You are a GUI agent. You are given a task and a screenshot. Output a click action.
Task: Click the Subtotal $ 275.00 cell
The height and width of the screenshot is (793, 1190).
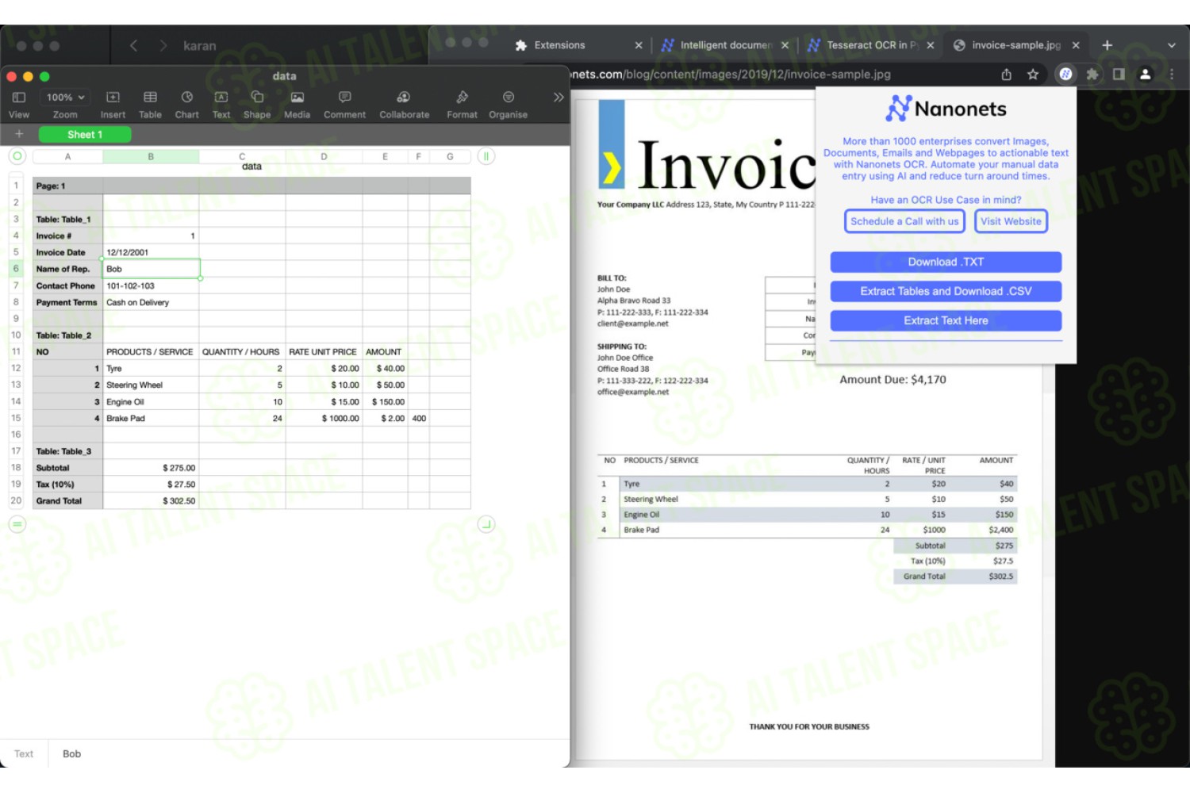(151, 468)
